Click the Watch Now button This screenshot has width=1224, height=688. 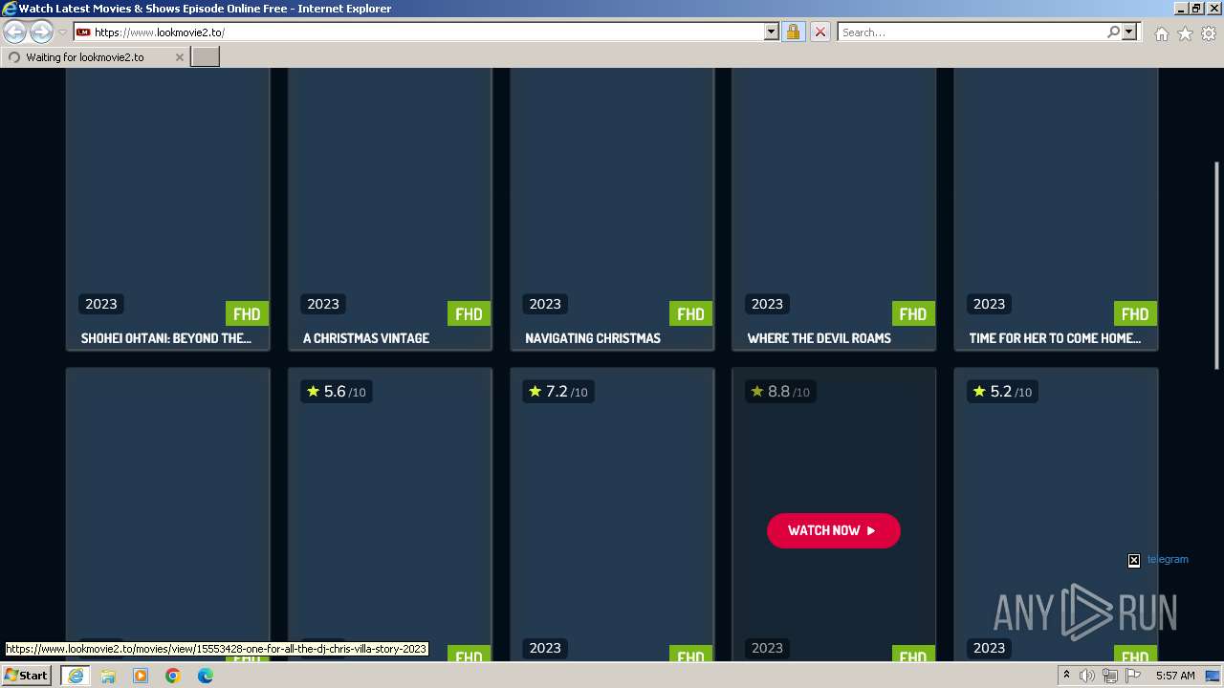click(833, 530)
